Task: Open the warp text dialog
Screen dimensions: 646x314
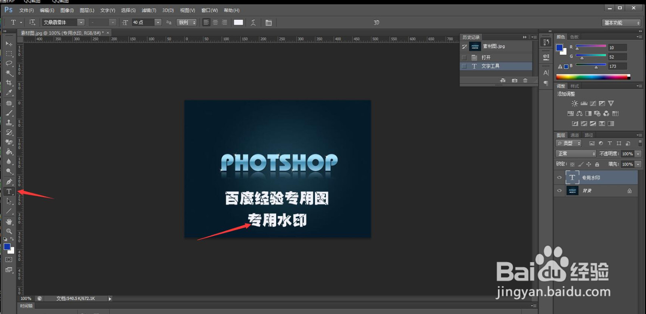Action: pyautogui.click(x=253, y=23)
